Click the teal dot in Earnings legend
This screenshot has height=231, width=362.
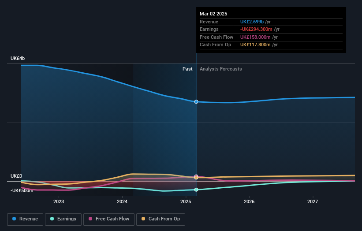52,219
